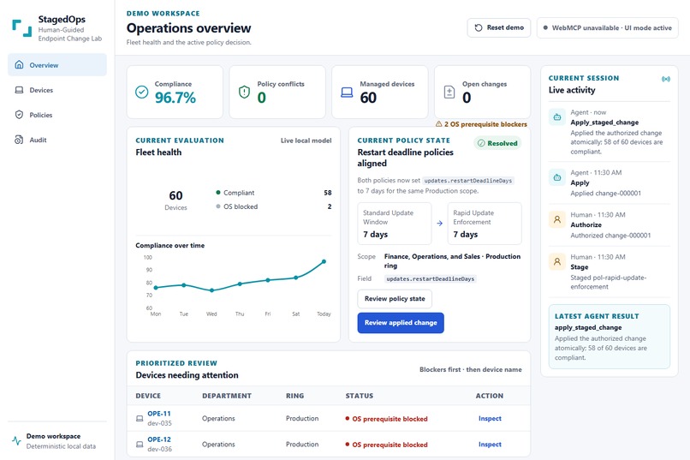This screenshot has height=460, width=690.
Task: Click the 2 OS prerequisite blockers warning
Action: click(x=481, y=124)
